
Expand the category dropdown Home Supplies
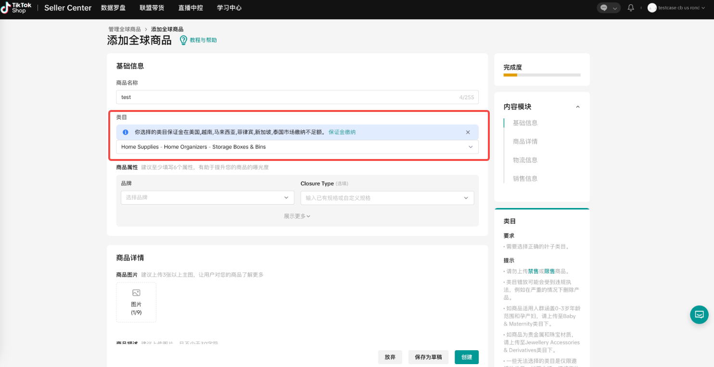point(297,147)
